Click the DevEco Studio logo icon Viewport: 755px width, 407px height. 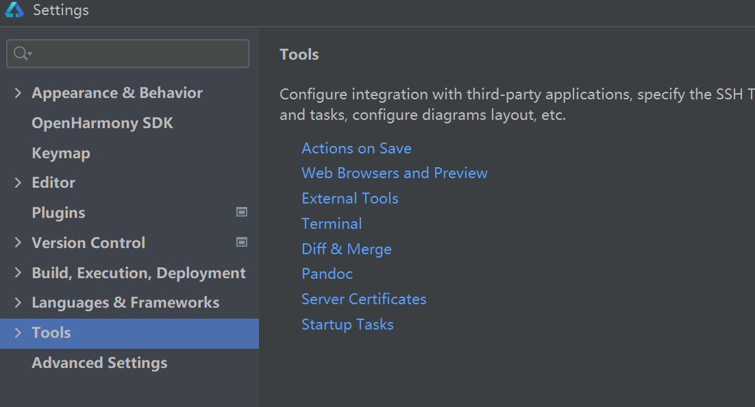tap(14, 10)
